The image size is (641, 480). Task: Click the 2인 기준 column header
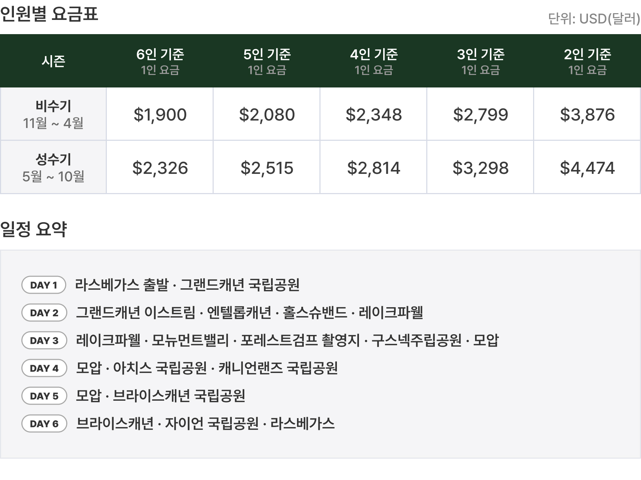(x=587, y=61)
